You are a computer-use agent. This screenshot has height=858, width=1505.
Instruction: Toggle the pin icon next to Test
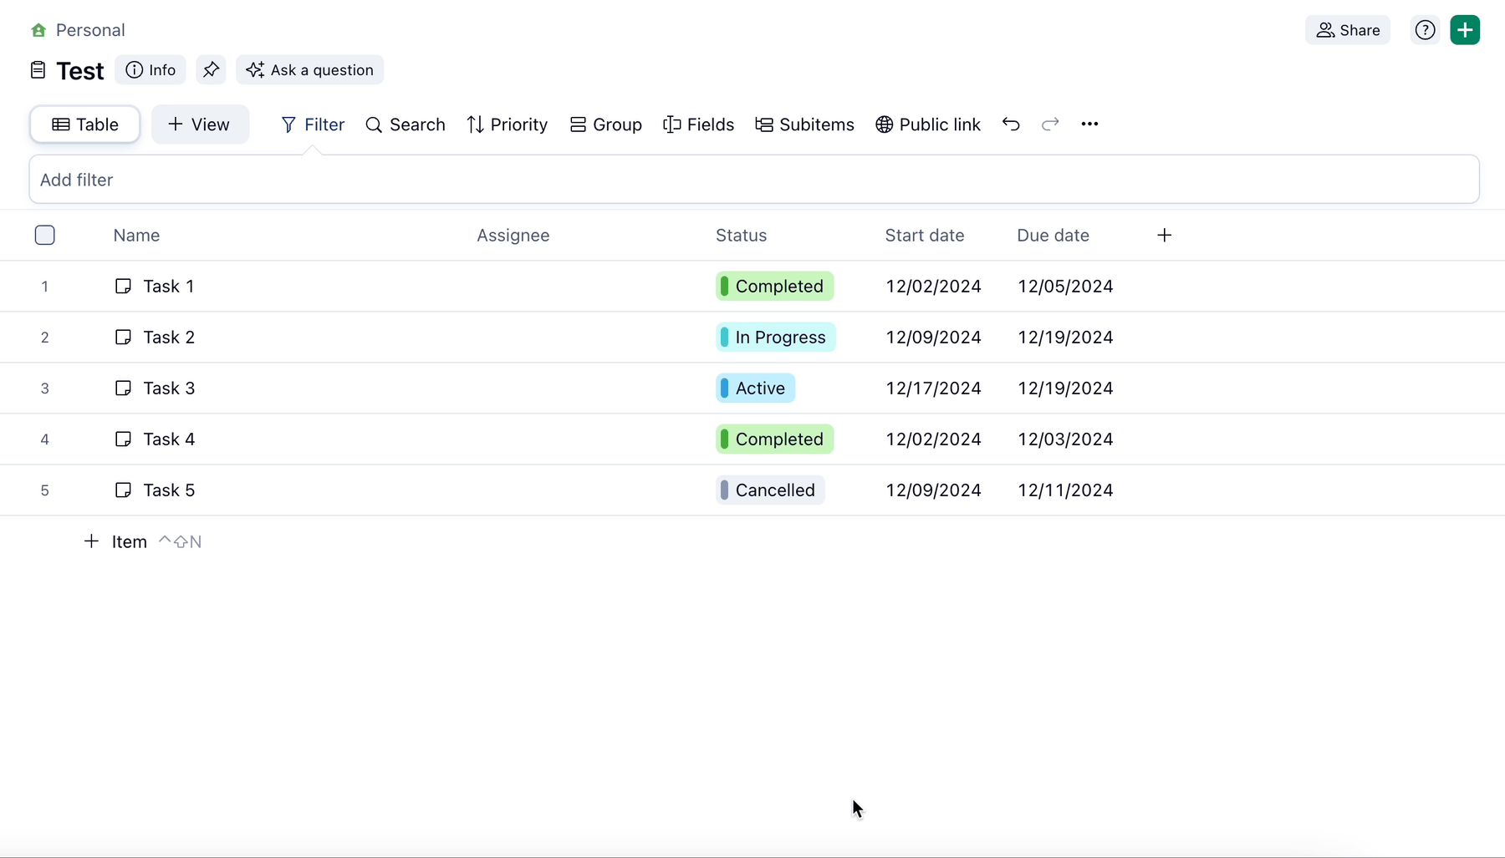click(x=211, y=70)
